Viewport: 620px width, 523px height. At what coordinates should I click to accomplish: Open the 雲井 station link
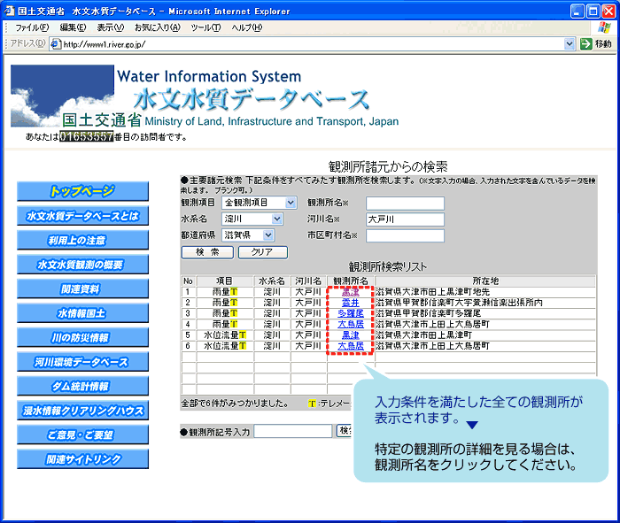click(x=350, y=303)
